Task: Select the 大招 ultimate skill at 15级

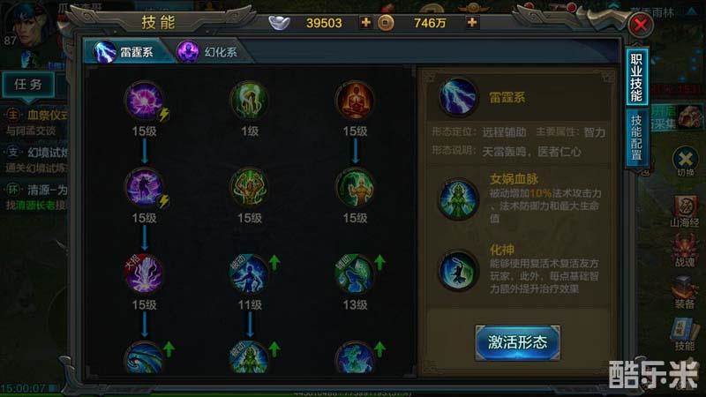Action: 144,273
